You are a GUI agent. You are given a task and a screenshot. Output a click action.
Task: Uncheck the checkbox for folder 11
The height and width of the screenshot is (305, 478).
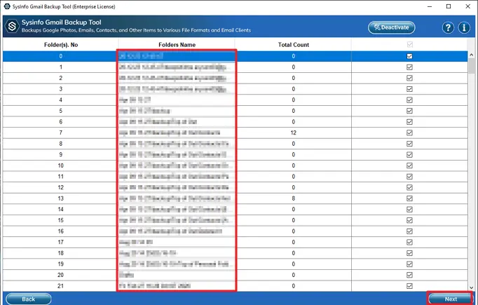click(410, 177)
